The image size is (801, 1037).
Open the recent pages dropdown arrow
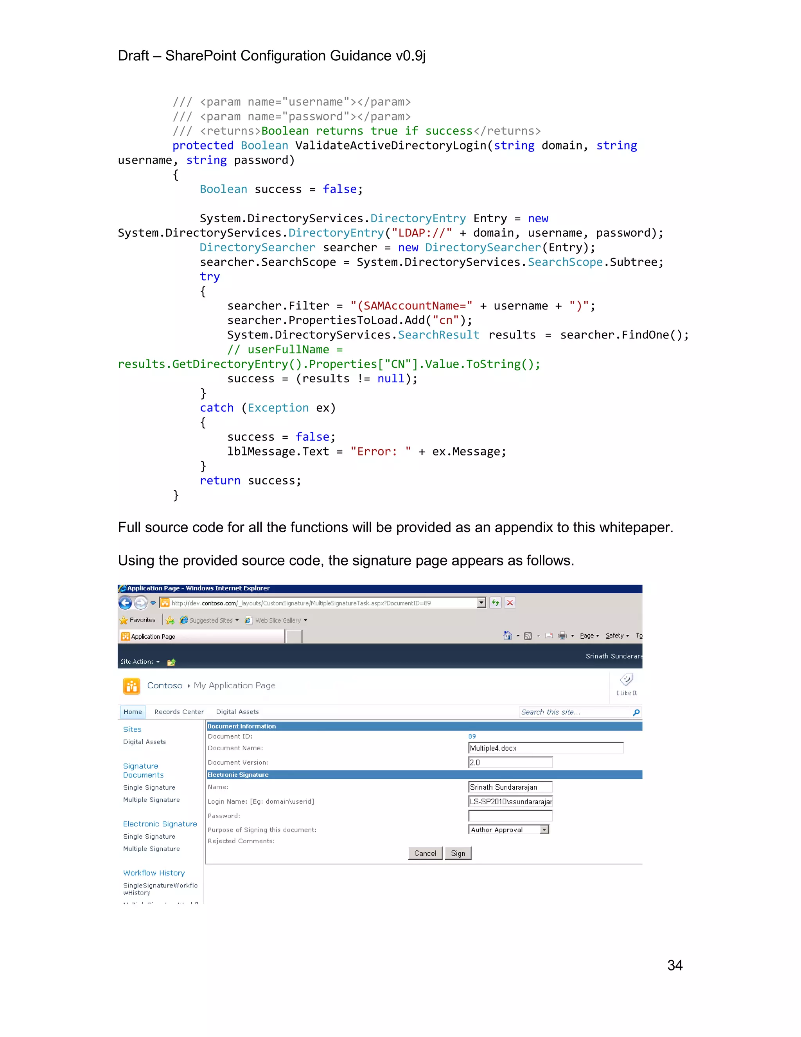click(x=153, y=603)
